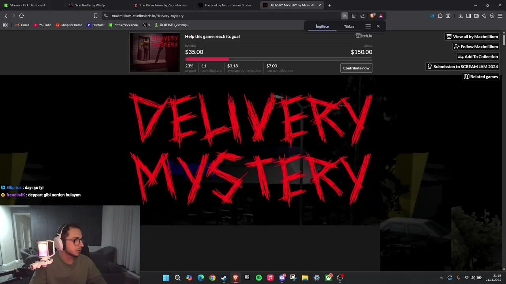
Task: Click View all by Maximillium
Action: [x=472, y=37]
